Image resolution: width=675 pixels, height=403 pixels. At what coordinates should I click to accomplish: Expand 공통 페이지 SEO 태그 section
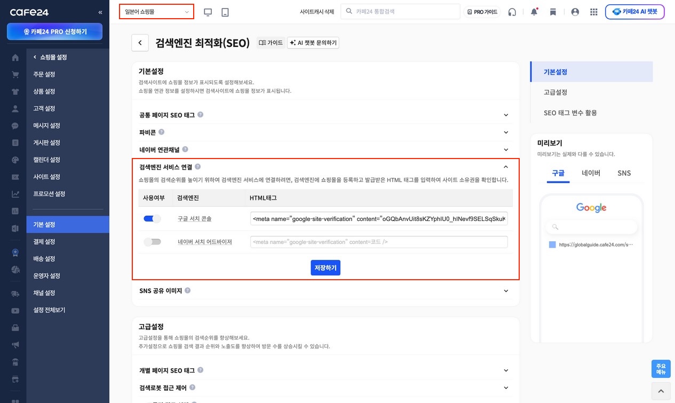506,115
